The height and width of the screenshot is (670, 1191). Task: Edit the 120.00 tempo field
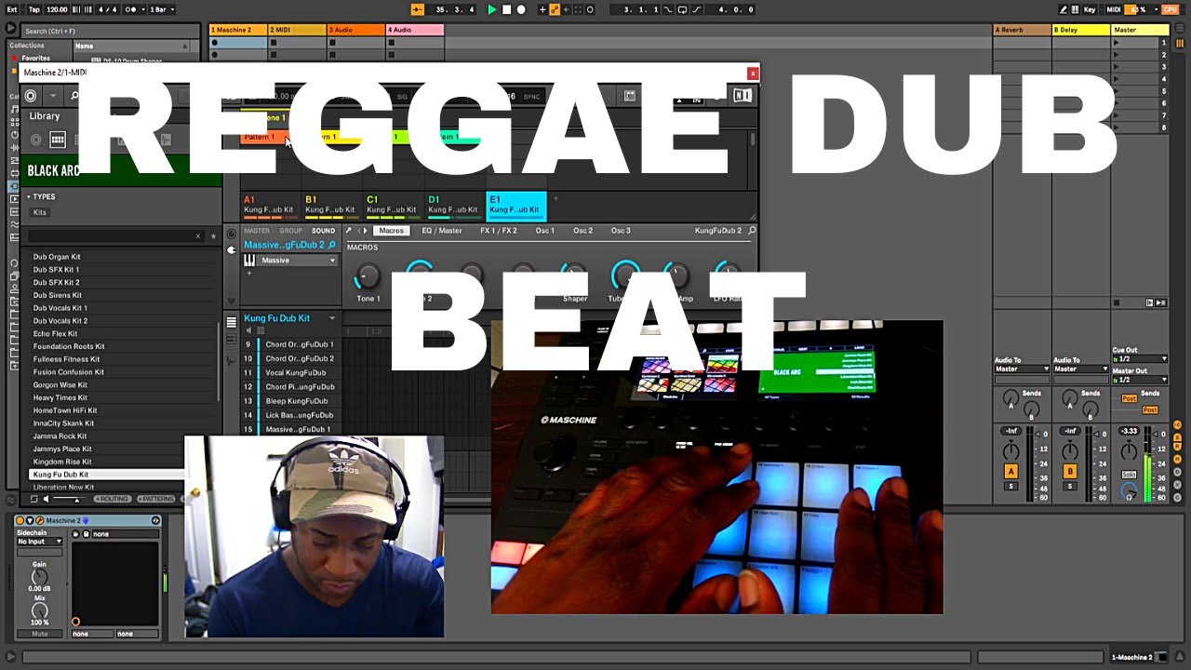point(57,9)
